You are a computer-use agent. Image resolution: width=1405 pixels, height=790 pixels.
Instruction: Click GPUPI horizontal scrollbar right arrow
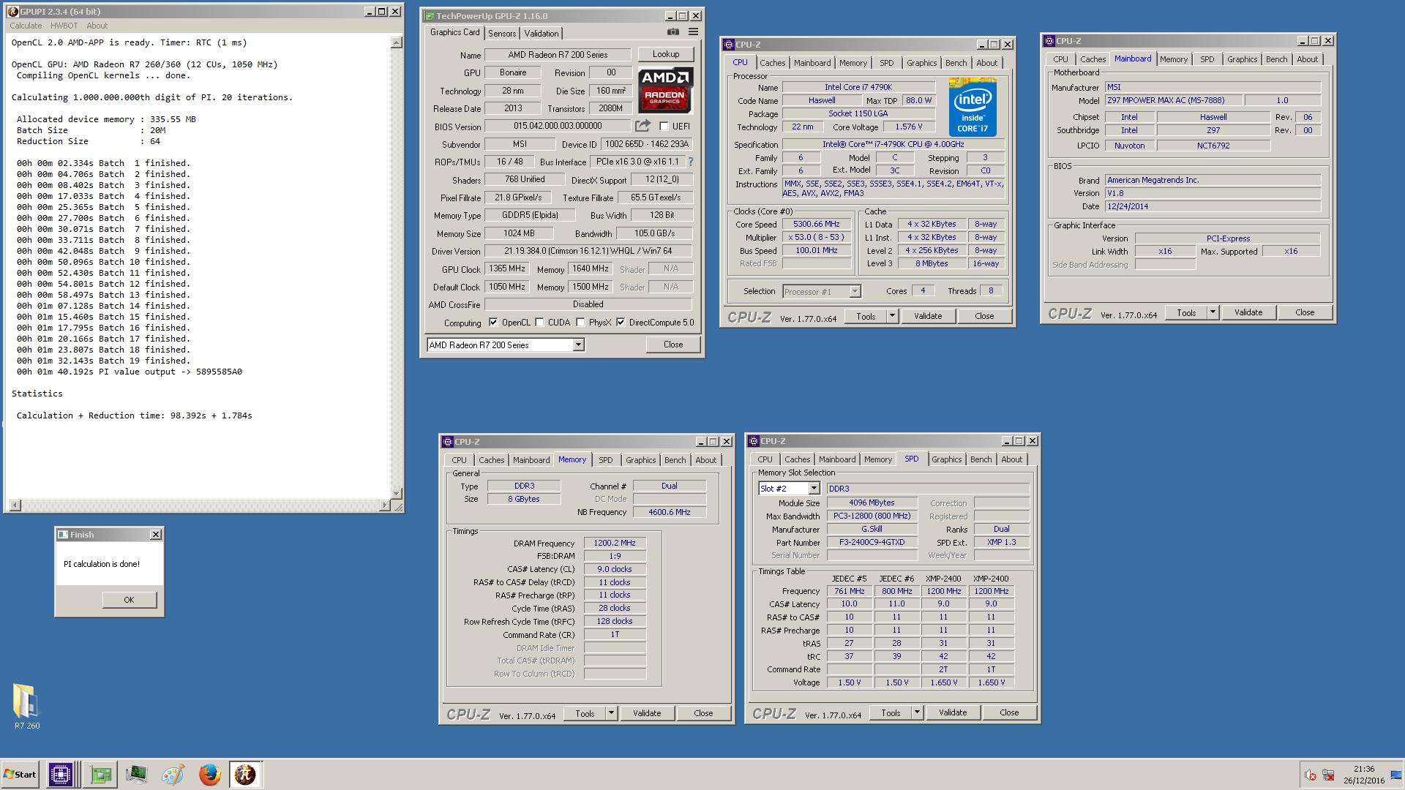coord(384,505)
